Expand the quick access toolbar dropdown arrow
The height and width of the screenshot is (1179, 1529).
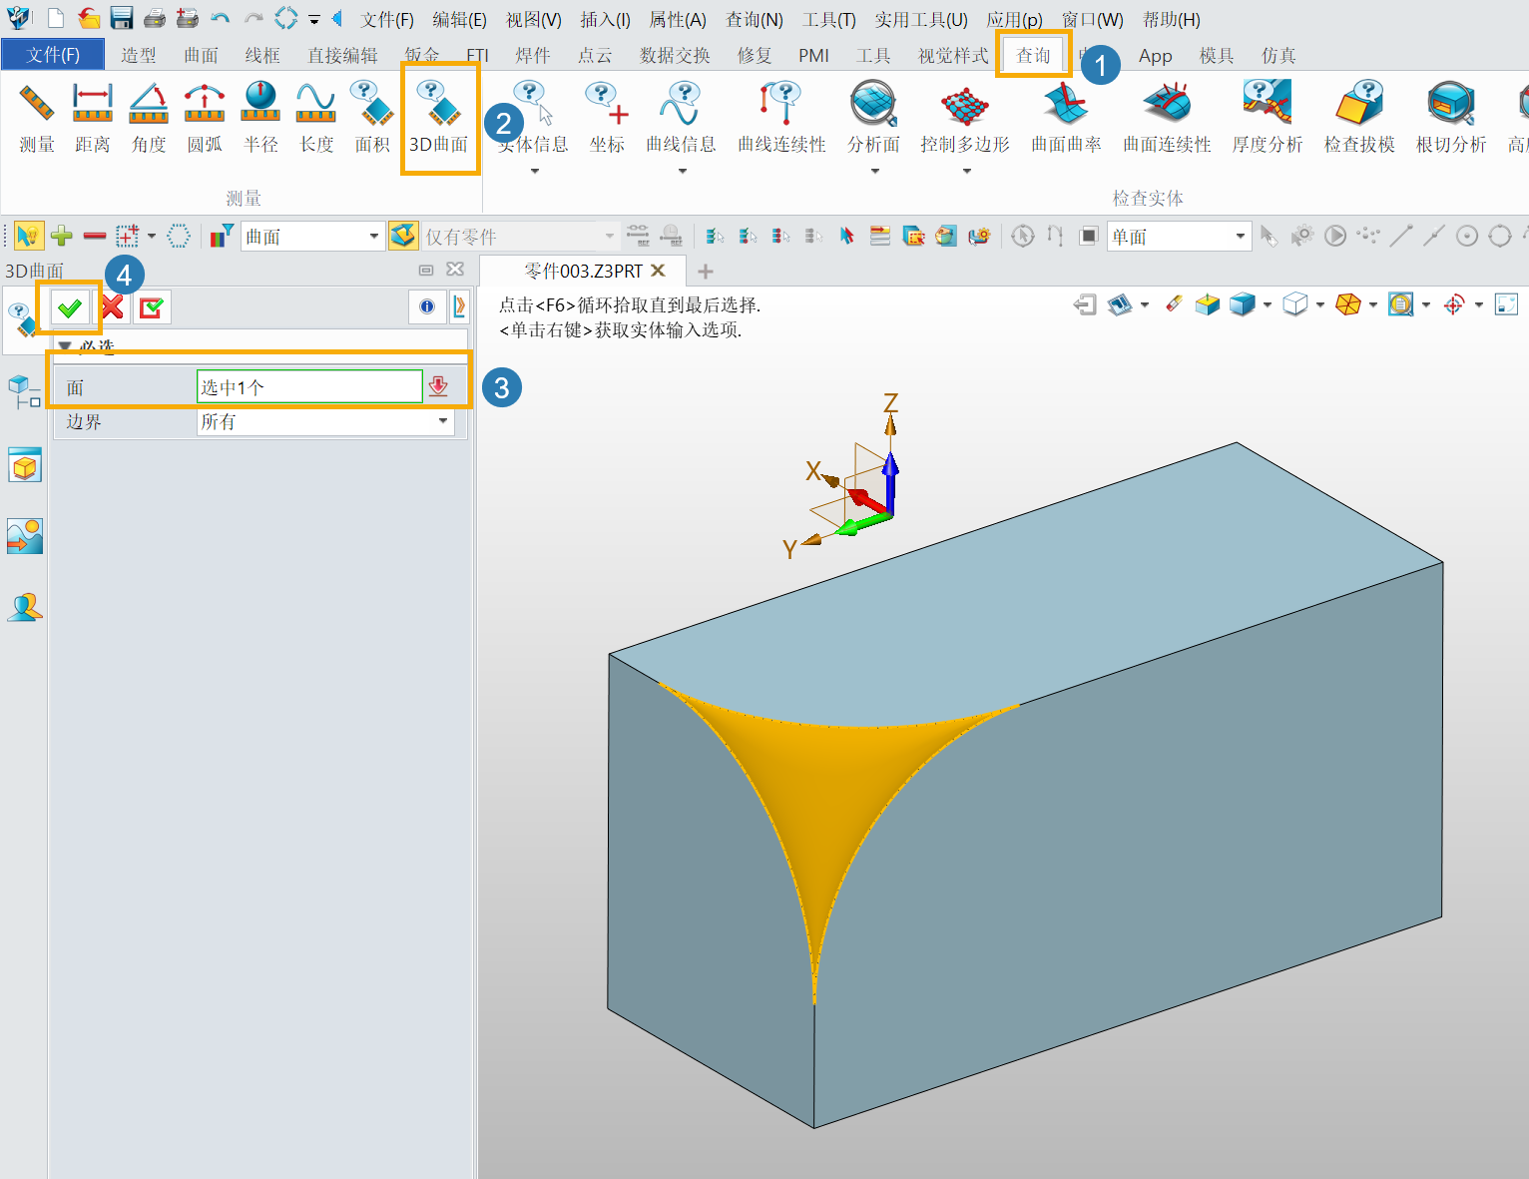pos(313,19)
